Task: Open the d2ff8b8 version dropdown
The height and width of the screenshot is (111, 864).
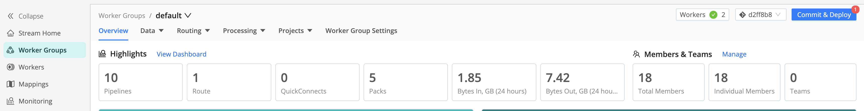Action: click(x=760, y=15)
